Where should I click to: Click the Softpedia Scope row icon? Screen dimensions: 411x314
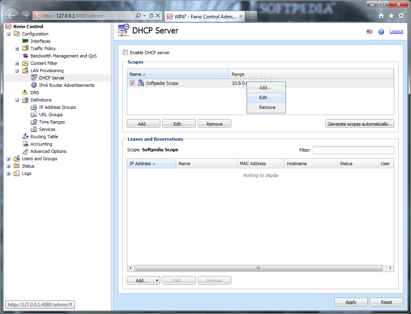pos(141,83)
